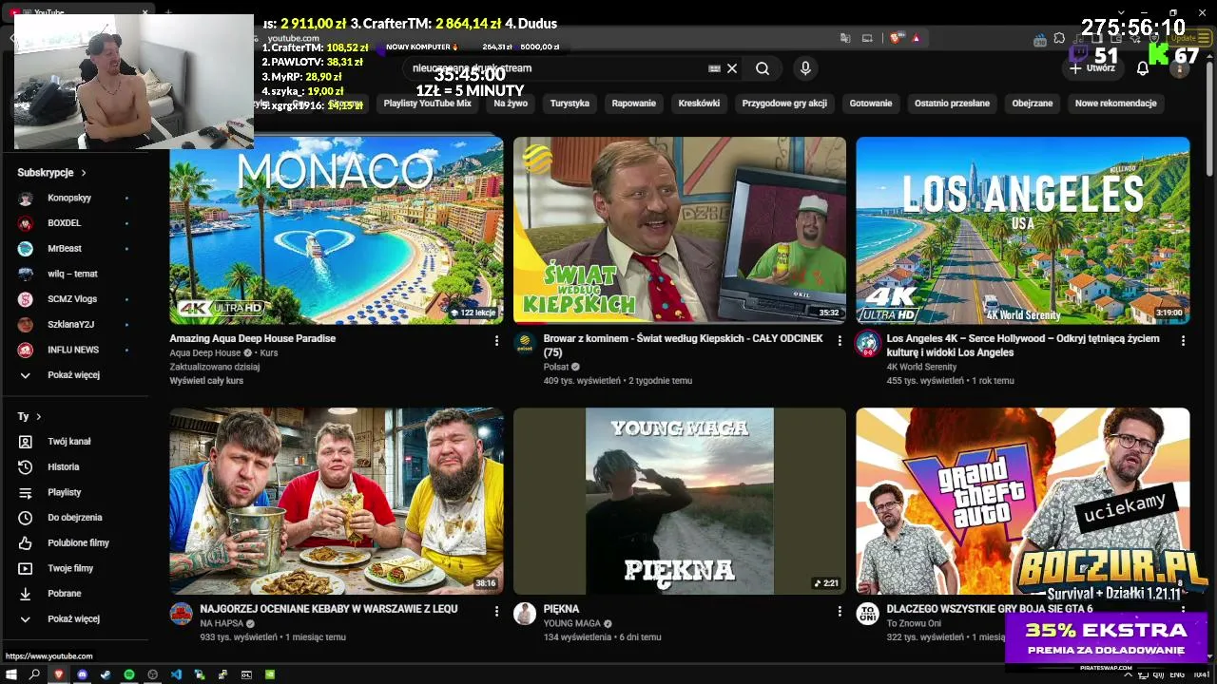Click the search magnifier button
This screenshot has height=684, width=1217.
pos(763,68)
